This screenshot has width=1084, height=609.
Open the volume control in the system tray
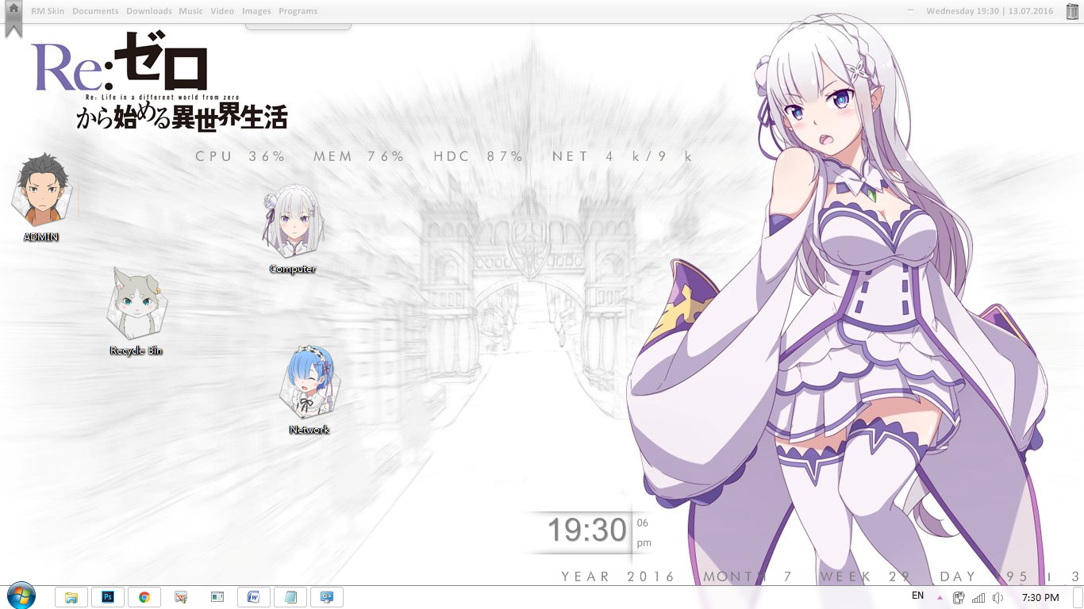[998, 597]
